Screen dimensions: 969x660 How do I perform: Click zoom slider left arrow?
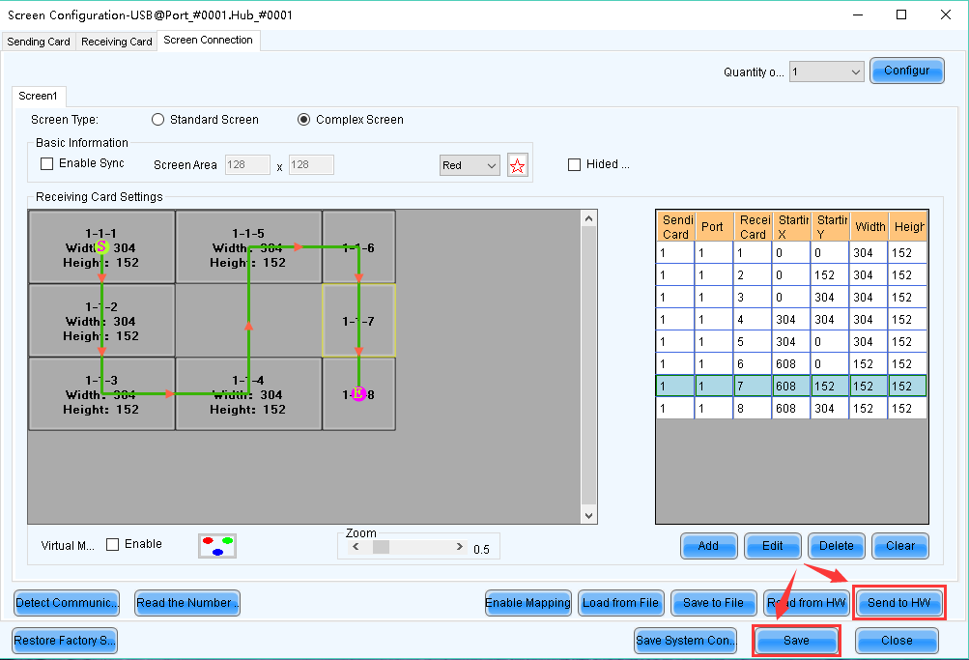355,547
